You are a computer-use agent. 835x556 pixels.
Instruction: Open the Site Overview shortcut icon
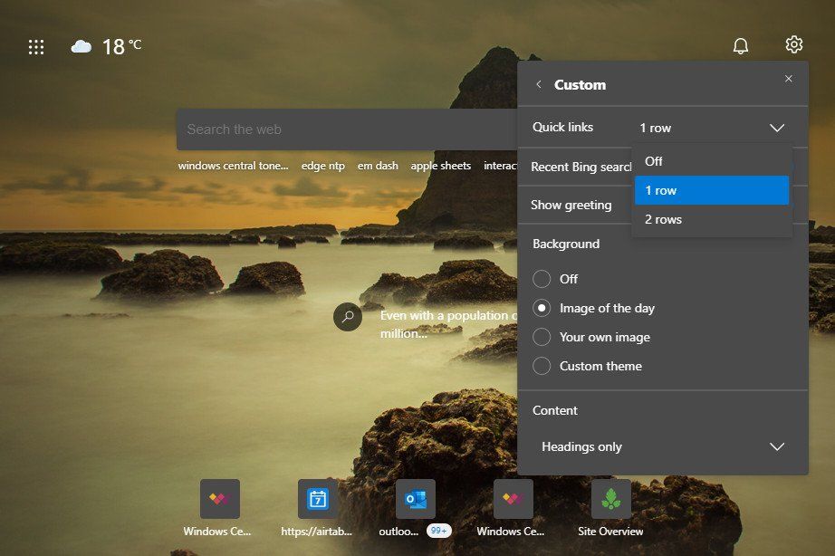point(611,498)
